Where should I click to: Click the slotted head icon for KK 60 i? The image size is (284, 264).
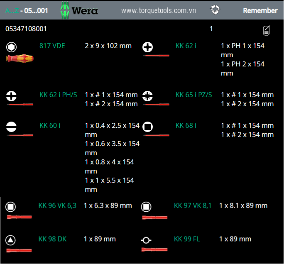click(12, 126)
